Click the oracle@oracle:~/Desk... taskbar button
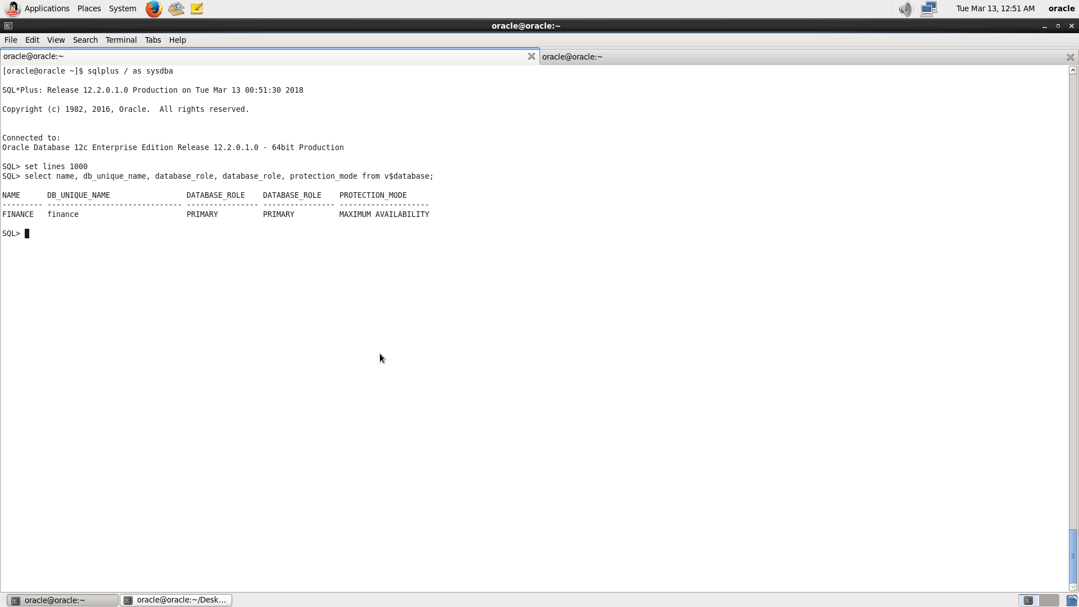 [x=176, y=600]
